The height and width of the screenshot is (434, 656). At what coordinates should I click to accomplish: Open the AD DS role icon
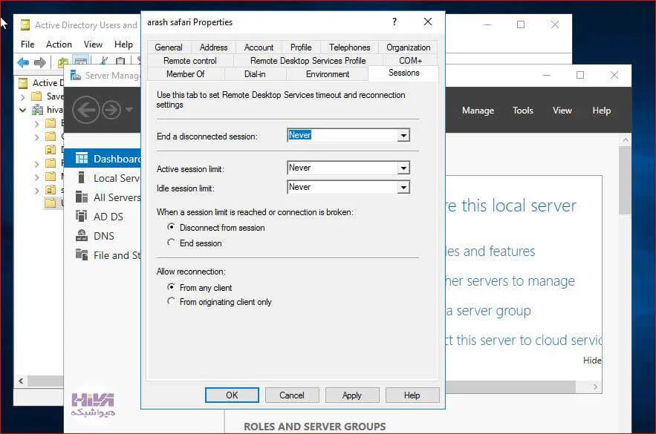coord(82,216)
